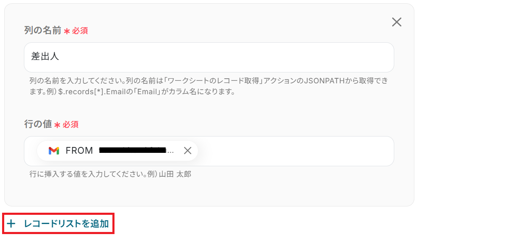
Task: Click red asterisk beside 列の名前
Action: [x=67, y=31]
